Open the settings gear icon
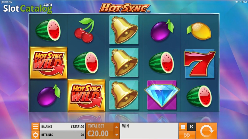Screen dimensions: 248x139 35,135
